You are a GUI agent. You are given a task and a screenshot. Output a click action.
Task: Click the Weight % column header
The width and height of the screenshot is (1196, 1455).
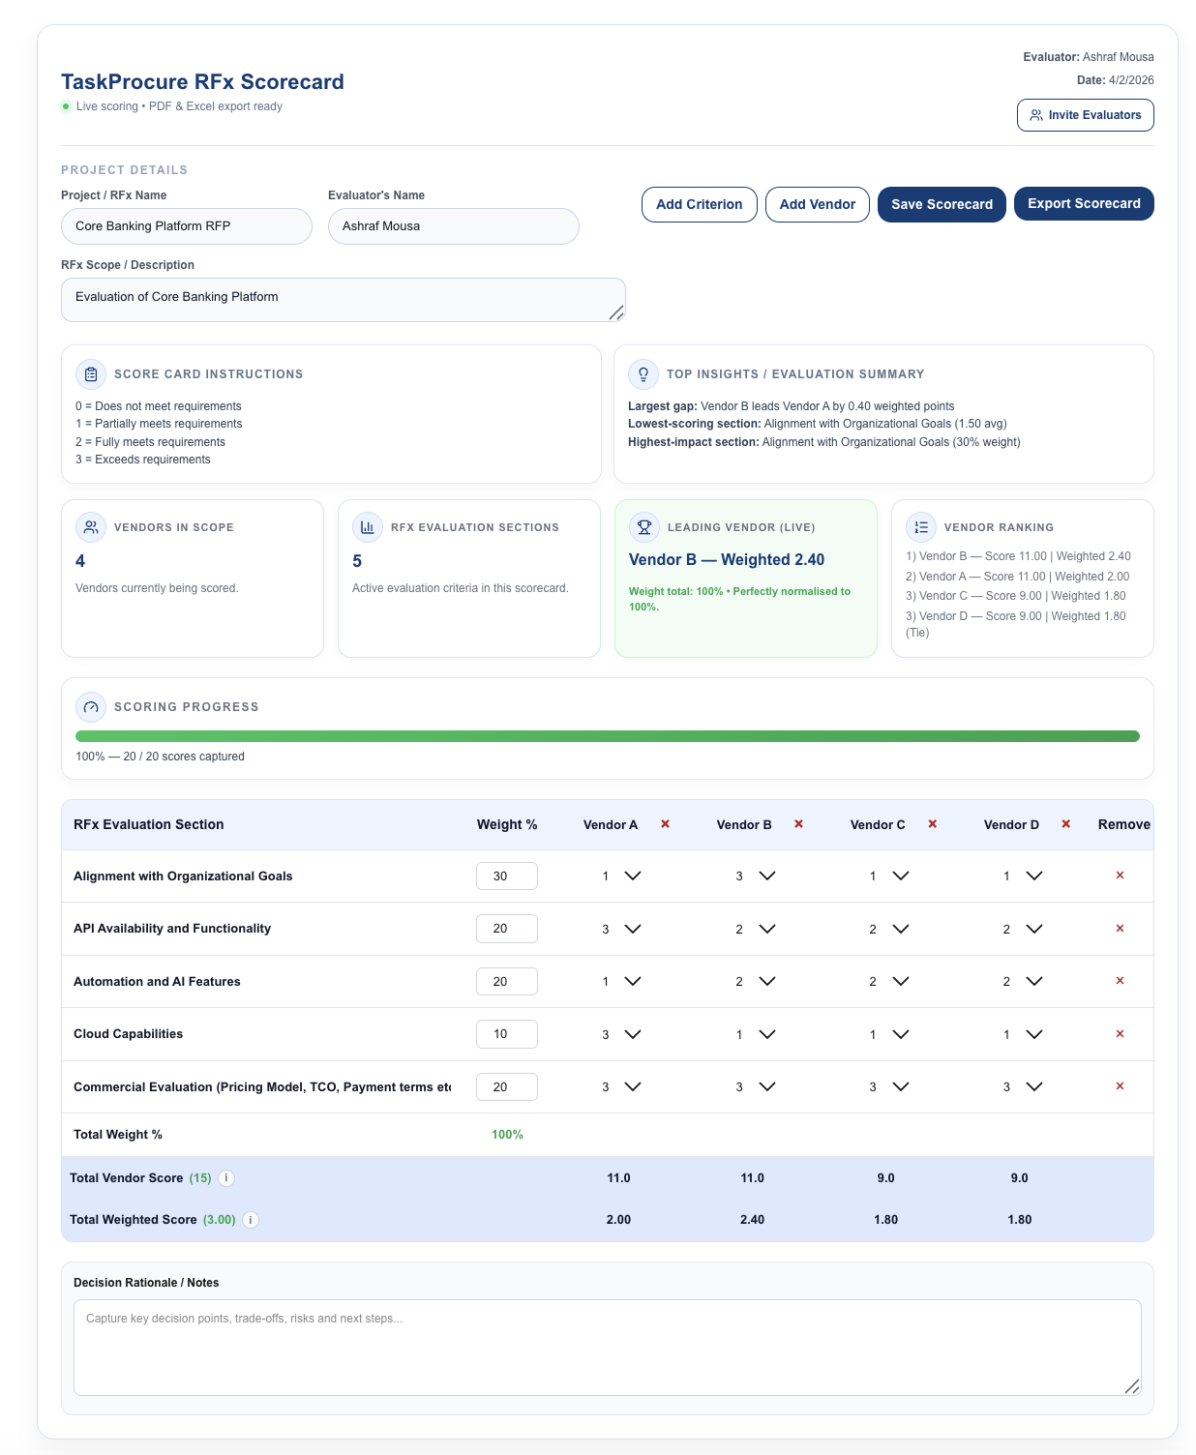coord(507,825)
